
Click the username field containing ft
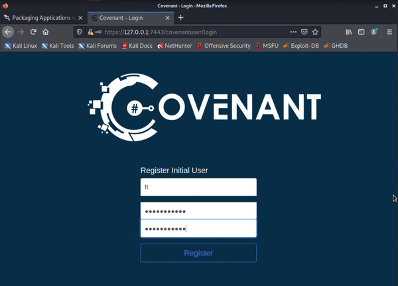(x=198, y=187)
